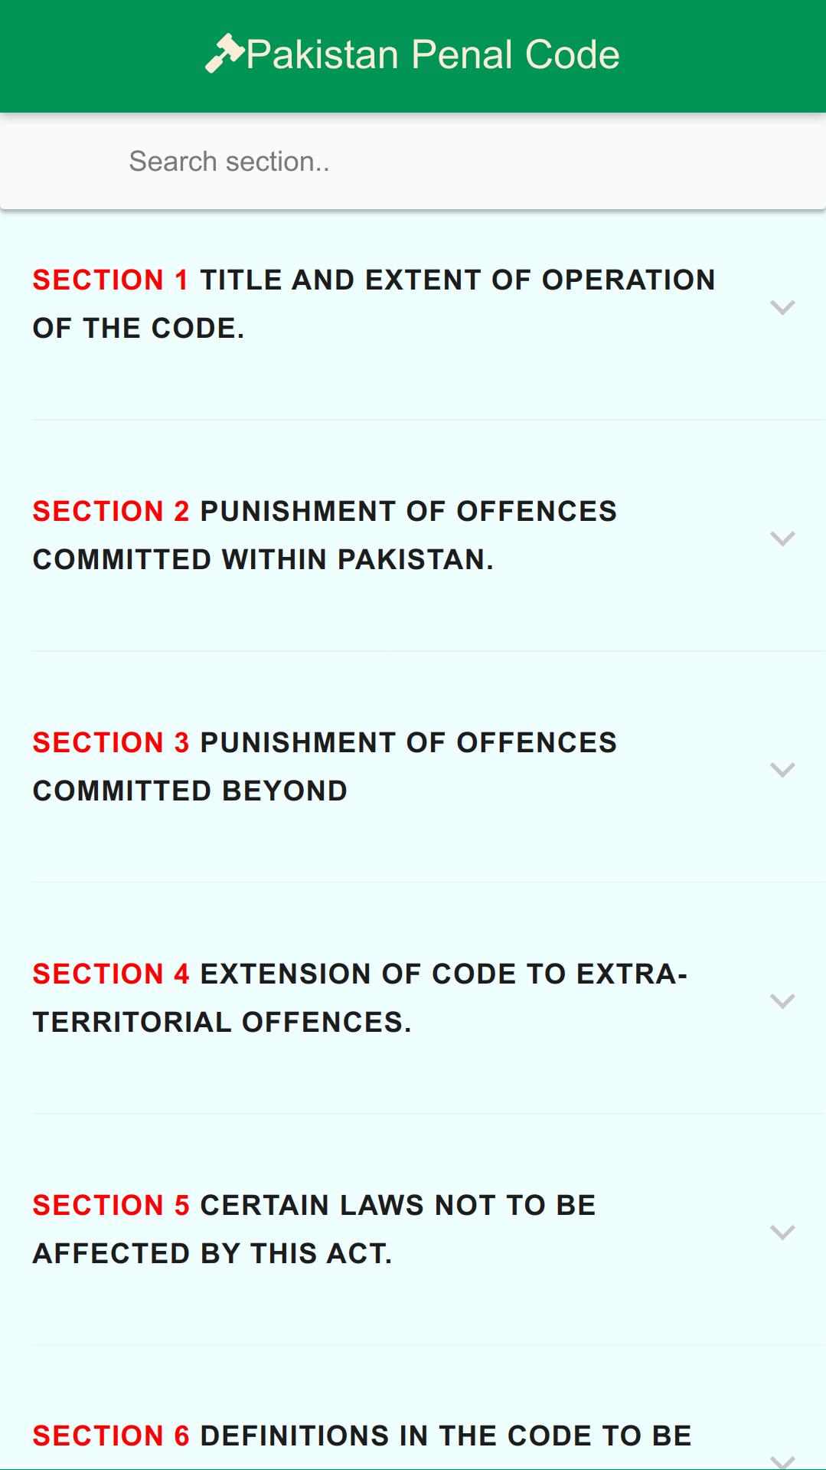Screen dimensions: 826x1470
Task: Click the red SECTION 3 label
Action: (x=110, y=743)
